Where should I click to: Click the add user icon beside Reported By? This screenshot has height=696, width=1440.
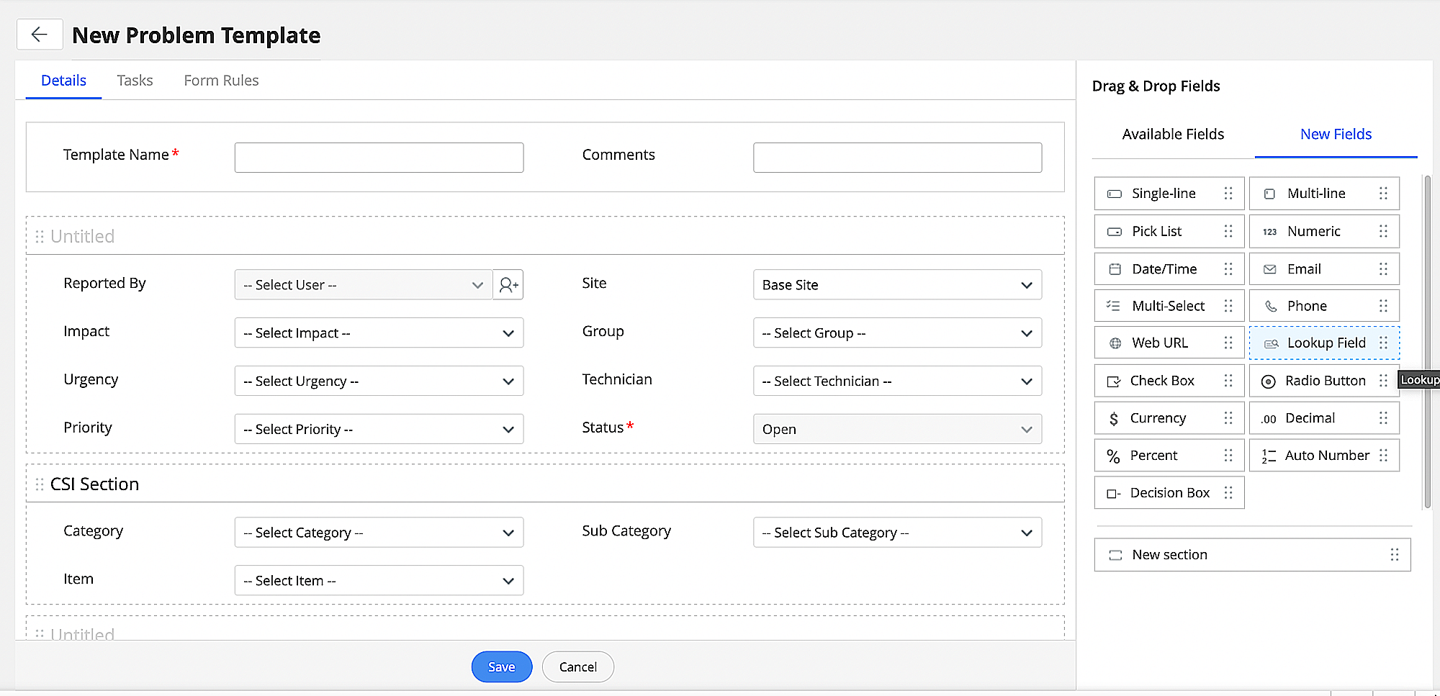tap(508, 285)
